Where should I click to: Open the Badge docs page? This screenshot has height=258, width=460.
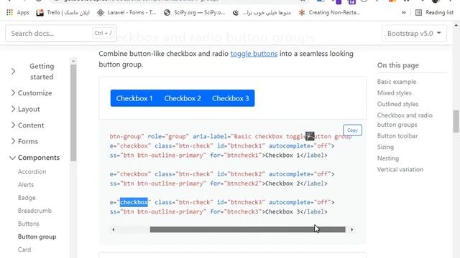coord(27,198)
